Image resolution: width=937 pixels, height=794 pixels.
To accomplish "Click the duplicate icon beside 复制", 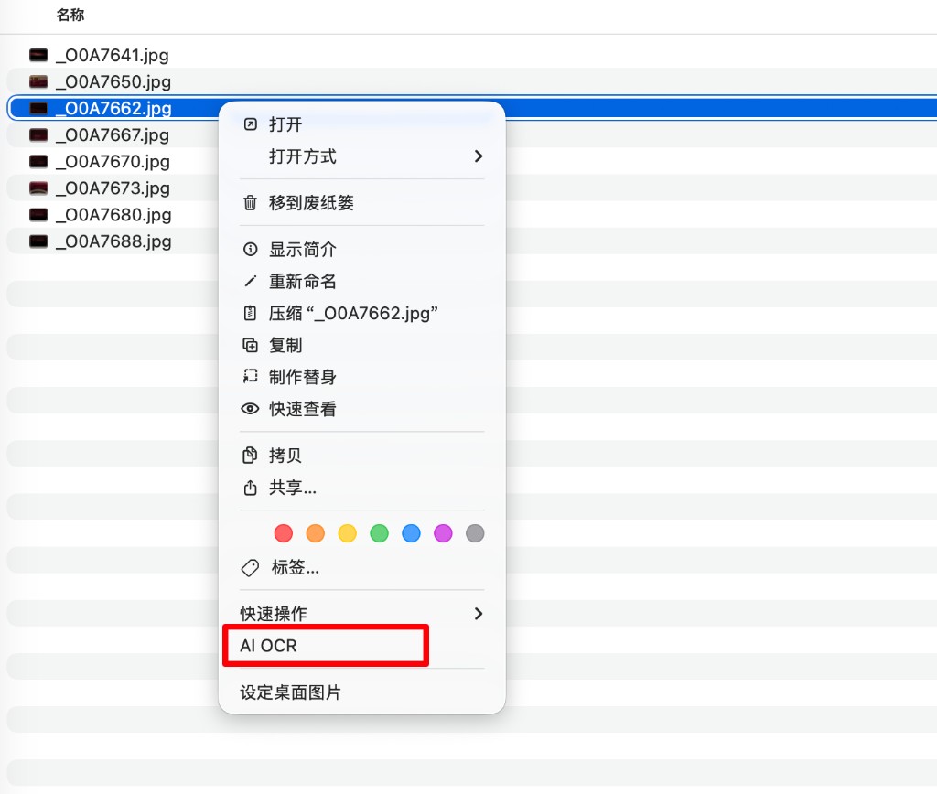I will point(251,346).
